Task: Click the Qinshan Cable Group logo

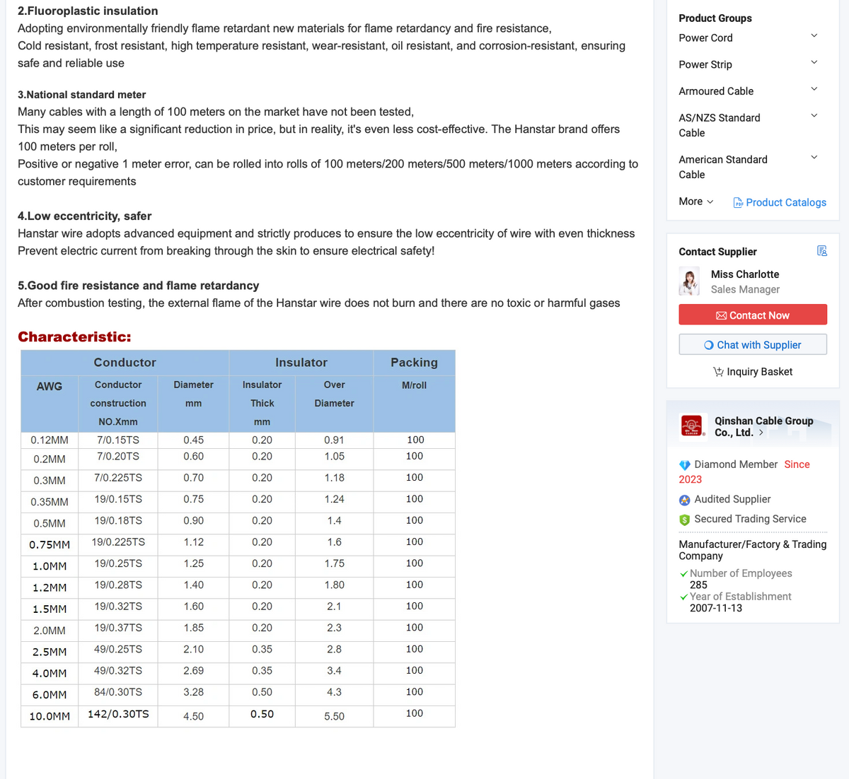Action: tap(692, 426)
